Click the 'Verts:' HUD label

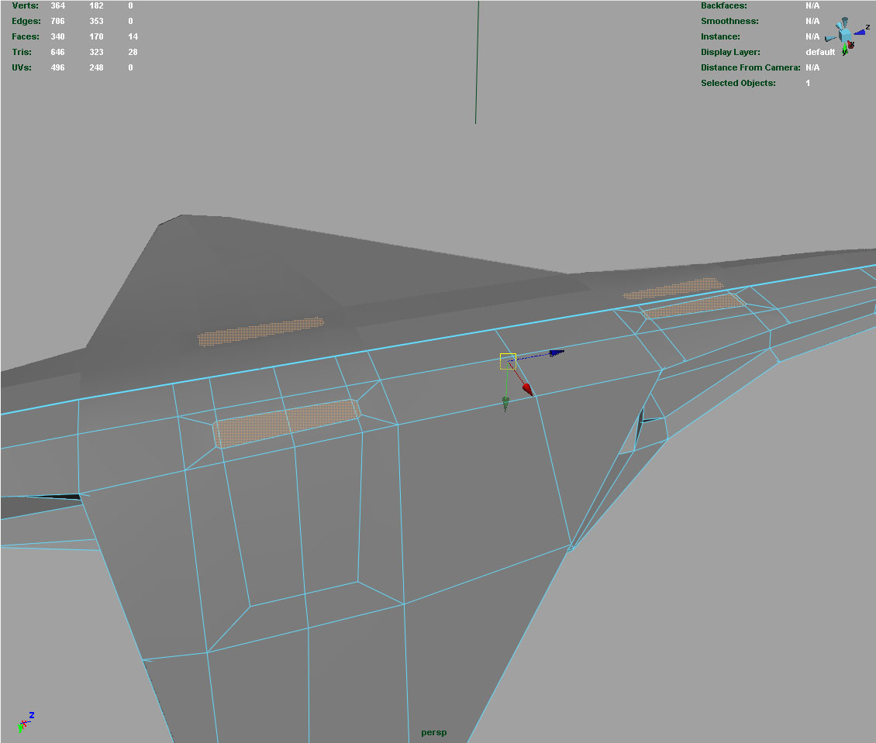click(25, 5)
